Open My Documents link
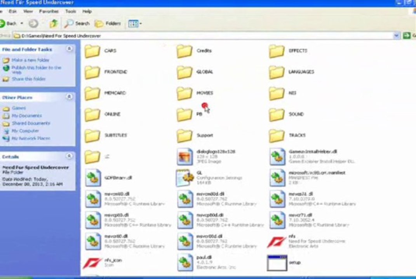Screen dimensions: 416x279 pyautogui.click(x=27, y=116)
